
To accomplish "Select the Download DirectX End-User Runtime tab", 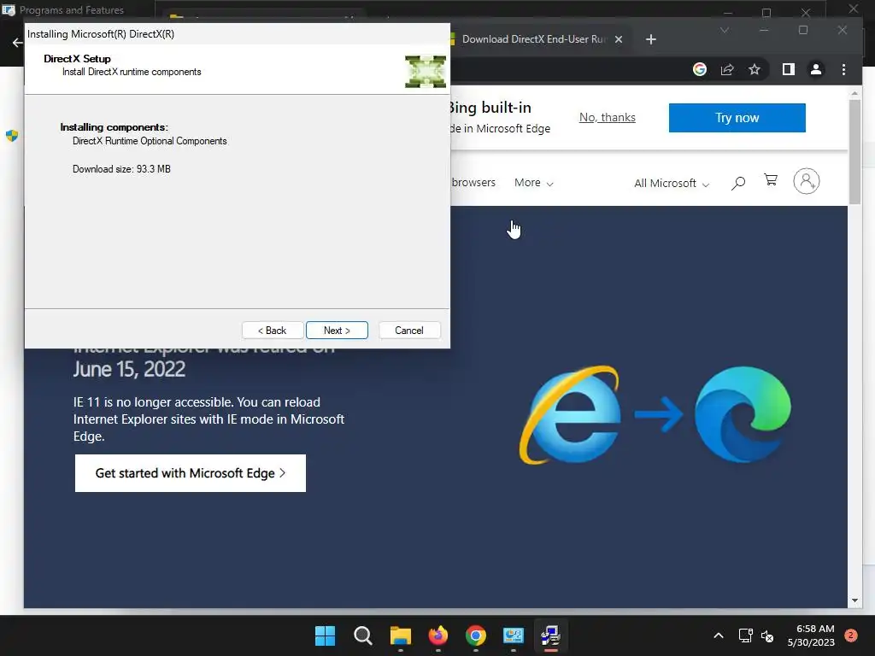I will 533,39.
